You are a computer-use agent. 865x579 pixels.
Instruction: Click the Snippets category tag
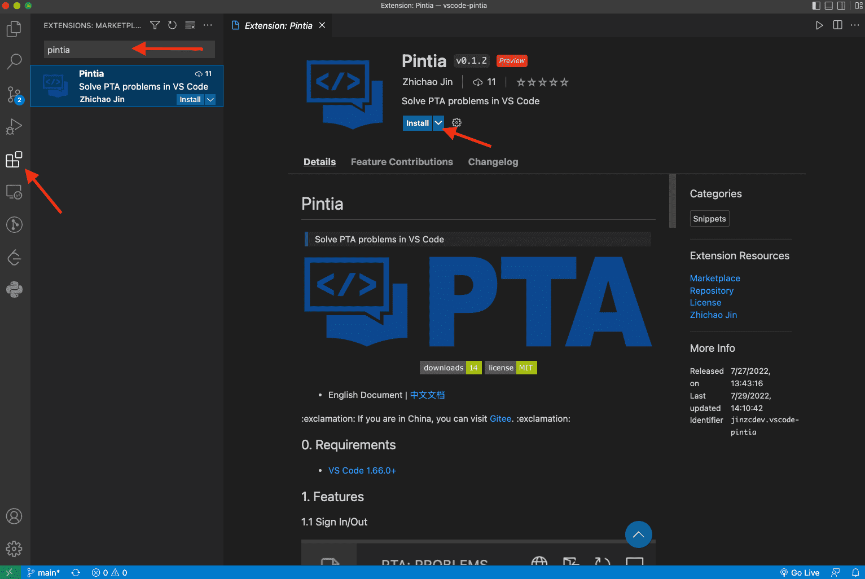709,219
